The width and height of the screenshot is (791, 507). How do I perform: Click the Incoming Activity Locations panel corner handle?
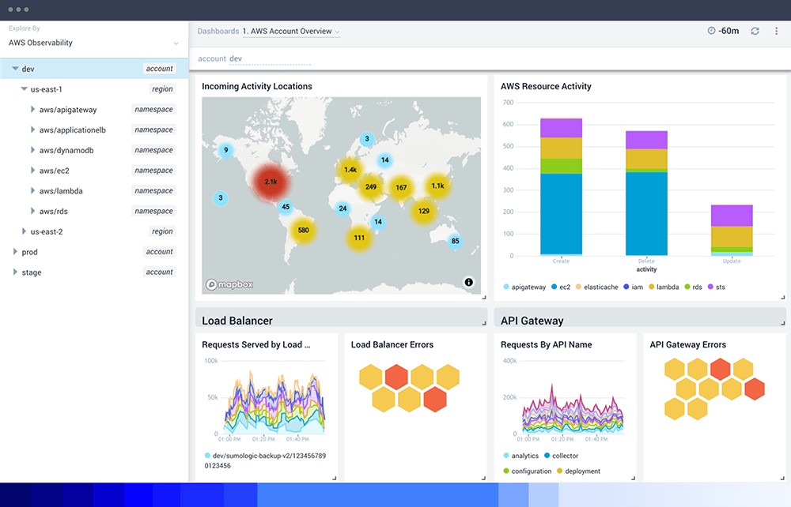point(484,297)
